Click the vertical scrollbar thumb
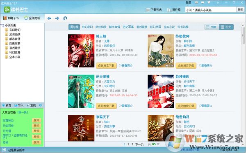The width and height of the screenshot is (246, 153). (243, 35)
